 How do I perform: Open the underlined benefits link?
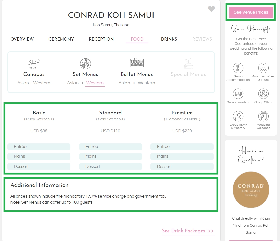pyautogui.click(x=250, y=53)
